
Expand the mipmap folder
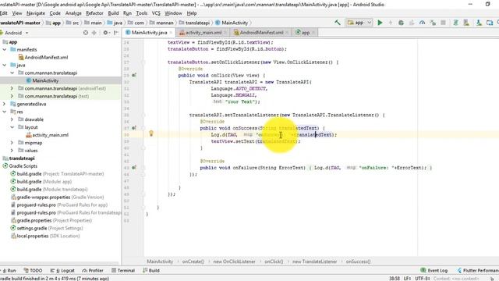[12, 142]
